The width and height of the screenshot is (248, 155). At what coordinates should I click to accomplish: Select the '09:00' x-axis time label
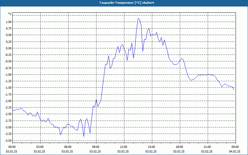96,147
